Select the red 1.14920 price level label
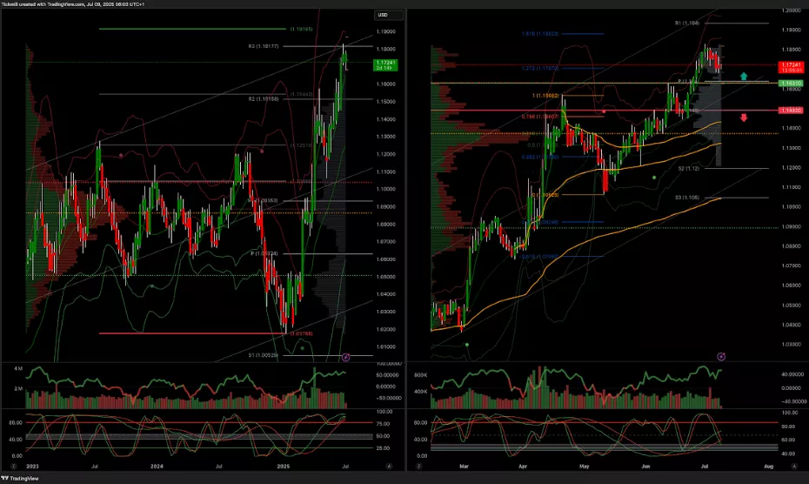The height and width of the screenshot is (484, 809). click(x=790, y=111)
